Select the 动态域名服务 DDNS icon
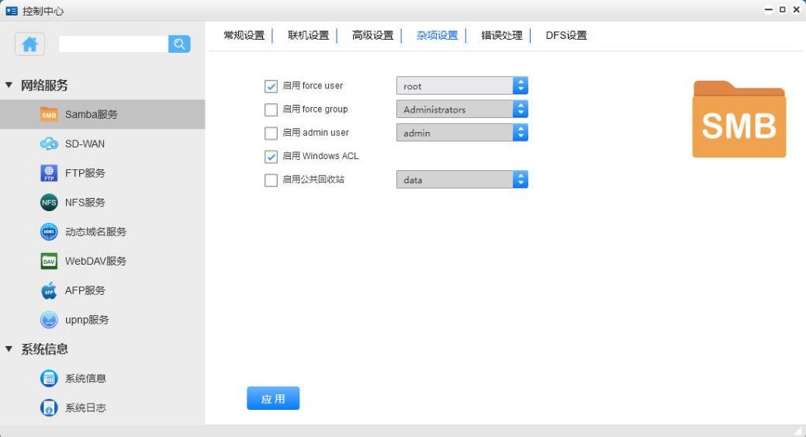This screenshot has height=437, width=806. coord(49,232)
